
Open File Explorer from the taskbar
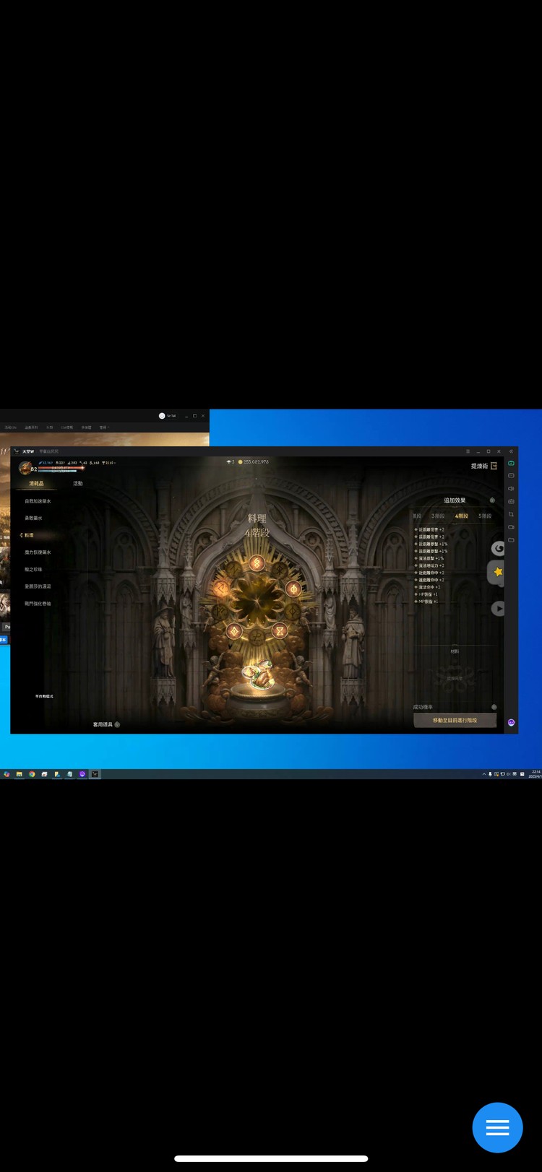click(x=20, y=774)
